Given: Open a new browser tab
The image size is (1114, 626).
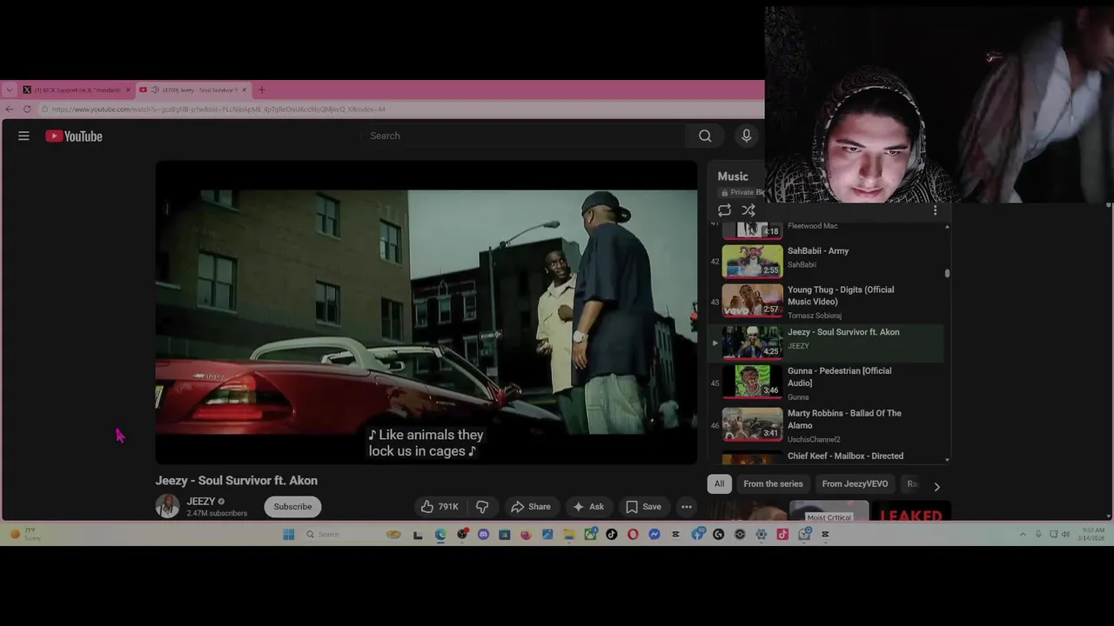Looking at the screenshot, I should click(261, 90).
